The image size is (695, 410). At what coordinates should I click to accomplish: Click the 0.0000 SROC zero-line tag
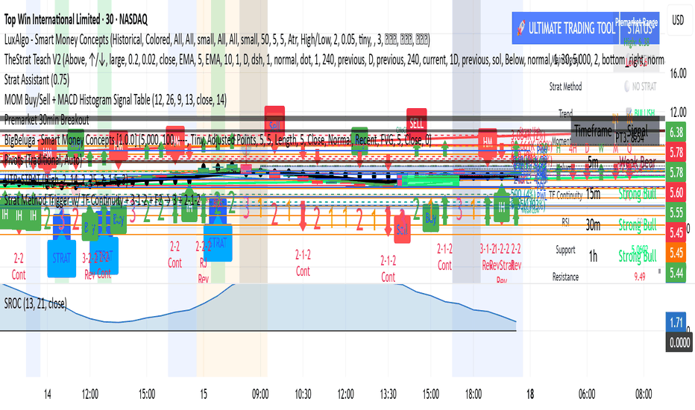(x=679, y=342)
